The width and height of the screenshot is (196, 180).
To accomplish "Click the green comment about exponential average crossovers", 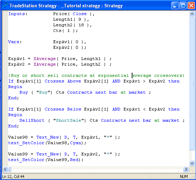I will coord(96,75).
